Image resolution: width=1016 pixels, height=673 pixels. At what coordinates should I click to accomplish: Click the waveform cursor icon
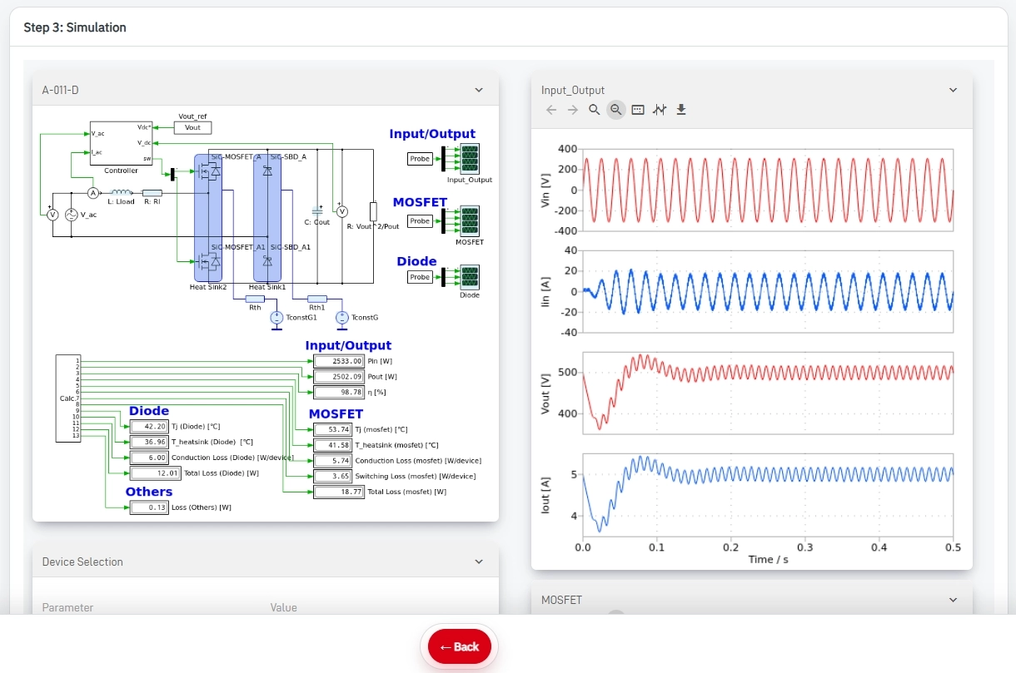click(660, 110)
